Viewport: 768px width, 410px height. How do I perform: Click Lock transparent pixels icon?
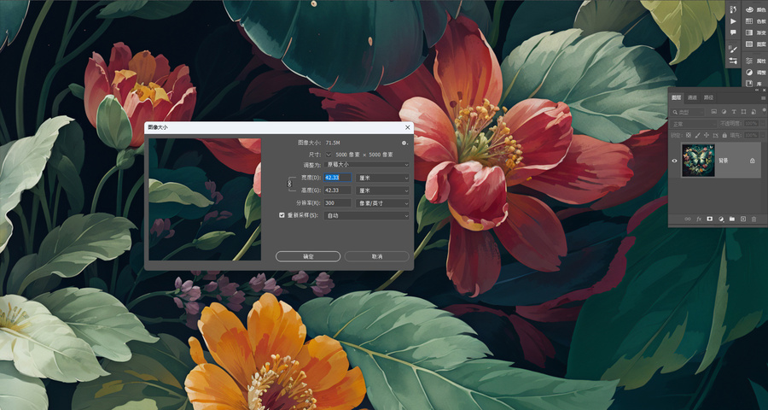tap(688, 135)
